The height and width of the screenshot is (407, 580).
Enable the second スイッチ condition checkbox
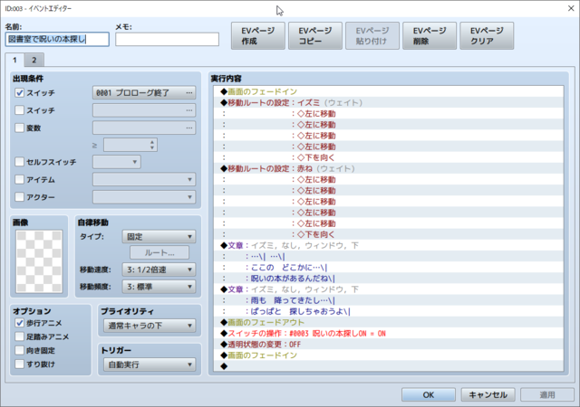tap(19, 110)
